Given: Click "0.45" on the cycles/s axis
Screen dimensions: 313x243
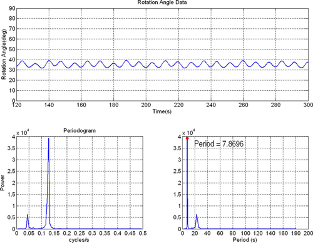Looking at the screenshot, I should pos(130,233).
